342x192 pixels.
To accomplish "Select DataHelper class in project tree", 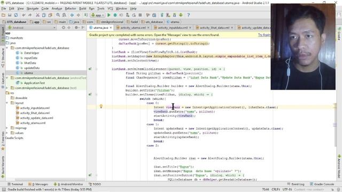I will pyautogui.click(x=31, y=53).
